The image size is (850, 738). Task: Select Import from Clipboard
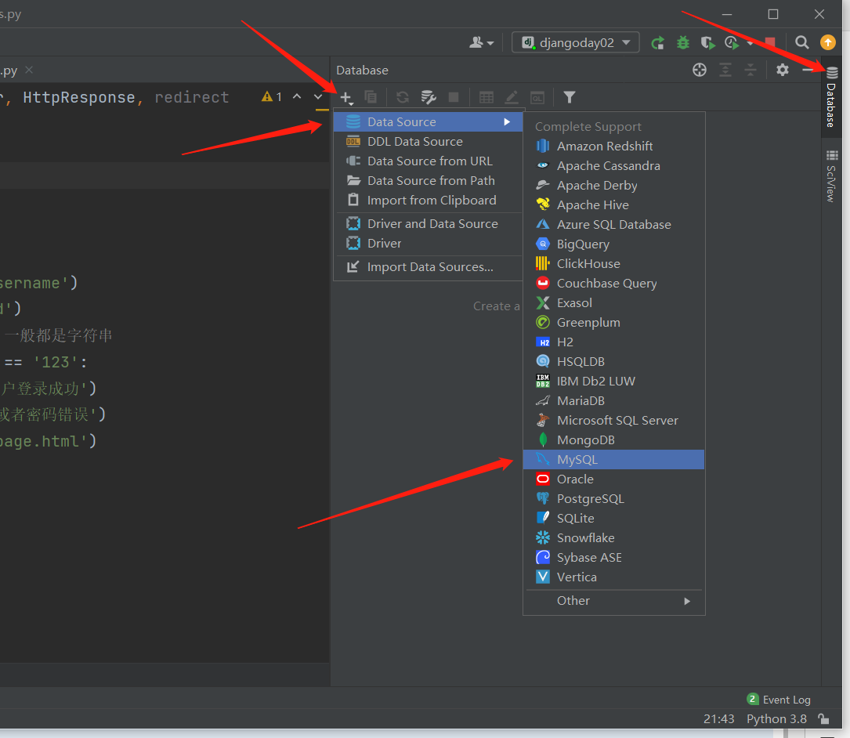[429, 200]
